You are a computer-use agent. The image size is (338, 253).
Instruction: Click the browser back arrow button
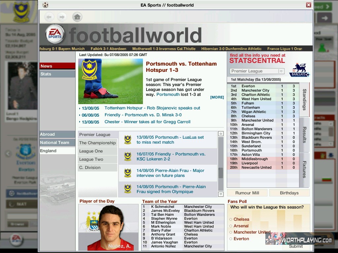tap(49, 17)
